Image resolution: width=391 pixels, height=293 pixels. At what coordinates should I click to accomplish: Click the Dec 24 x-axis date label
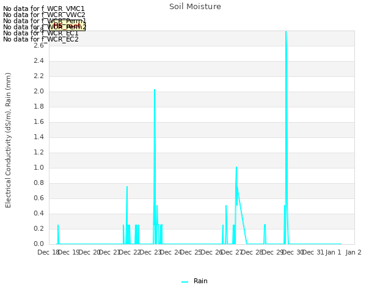click(170, 253)
